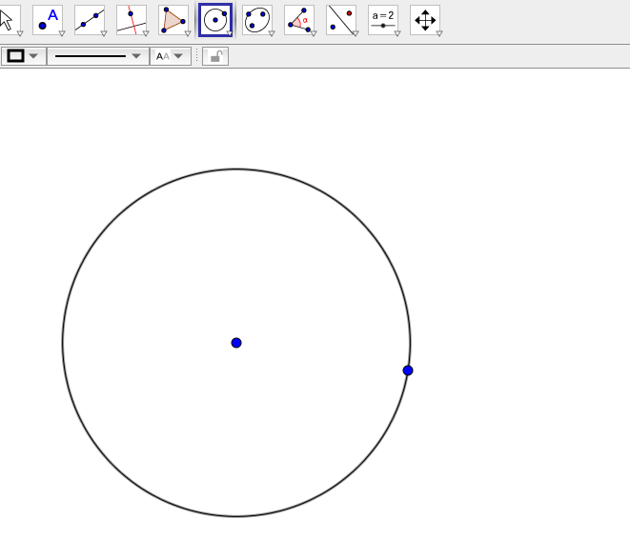The height and width of the screenshot is (539, 630).
Task: Expand the Circle tool submenu arrow
Action: [x=229, y=33]
